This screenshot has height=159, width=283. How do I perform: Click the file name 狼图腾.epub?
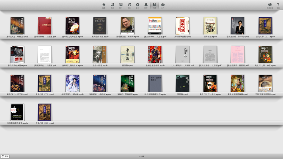[183, 94]
